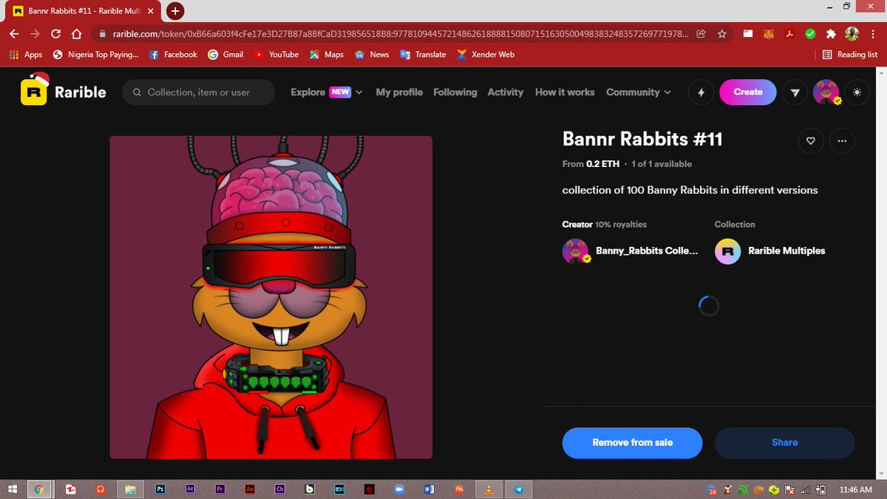
Task: Open a new tab with plus button
Action: 175,11
